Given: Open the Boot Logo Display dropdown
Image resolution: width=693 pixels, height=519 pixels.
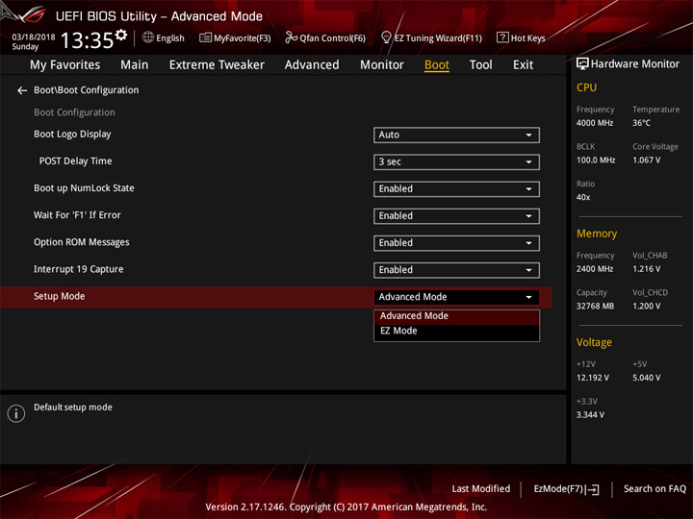Looking at the screenshot, I should pyautogui.click(x=456, y=136).
